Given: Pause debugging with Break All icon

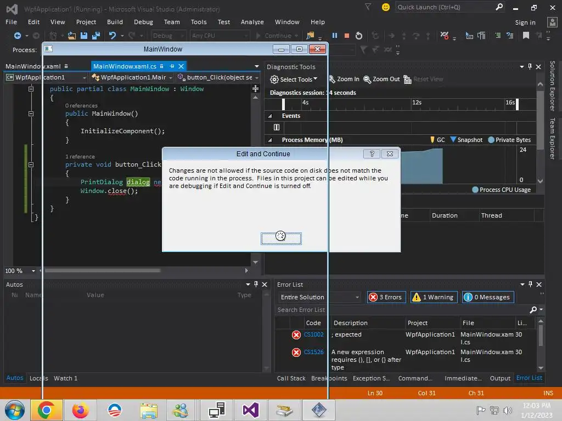Looking at the screenshot, I should point(335,36).
